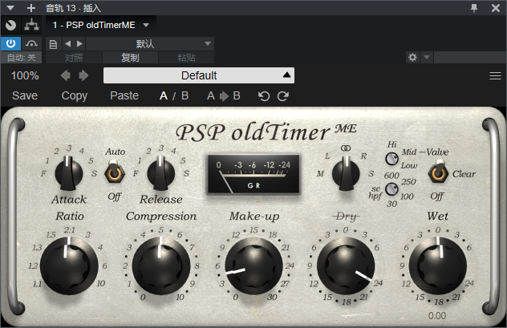Click the 0.00 value readout
Image resolution: width=507 pixels, height=328 pixels.
[437, 315]
